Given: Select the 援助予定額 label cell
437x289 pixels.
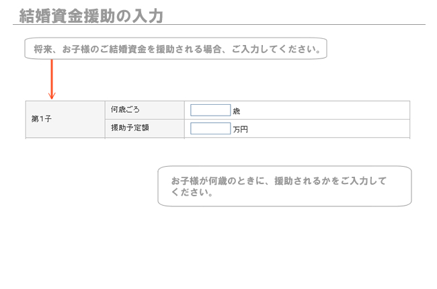Looking at the screenshot, I should tap(145, 128).
